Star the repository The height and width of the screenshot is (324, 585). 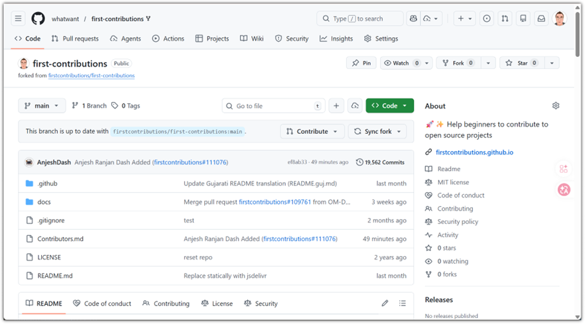523,63
